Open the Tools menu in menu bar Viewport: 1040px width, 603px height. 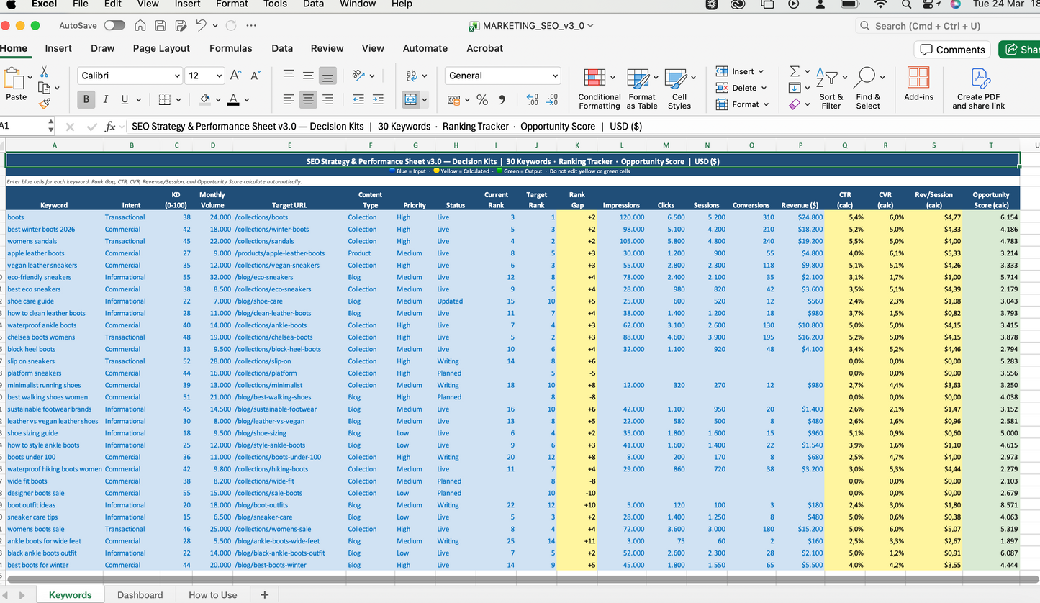[x=275, y=4]
